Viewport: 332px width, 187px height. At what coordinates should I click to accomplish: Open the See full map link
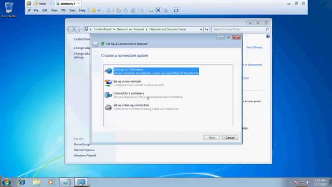click(254, 47)
